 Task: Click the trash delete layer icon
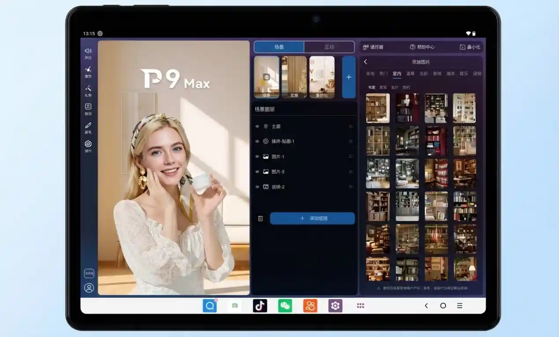pos(260,218)
